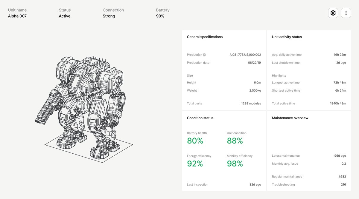Open the settings gear icon
Viewport: 359px width, 199px height.
coord(333,13)
